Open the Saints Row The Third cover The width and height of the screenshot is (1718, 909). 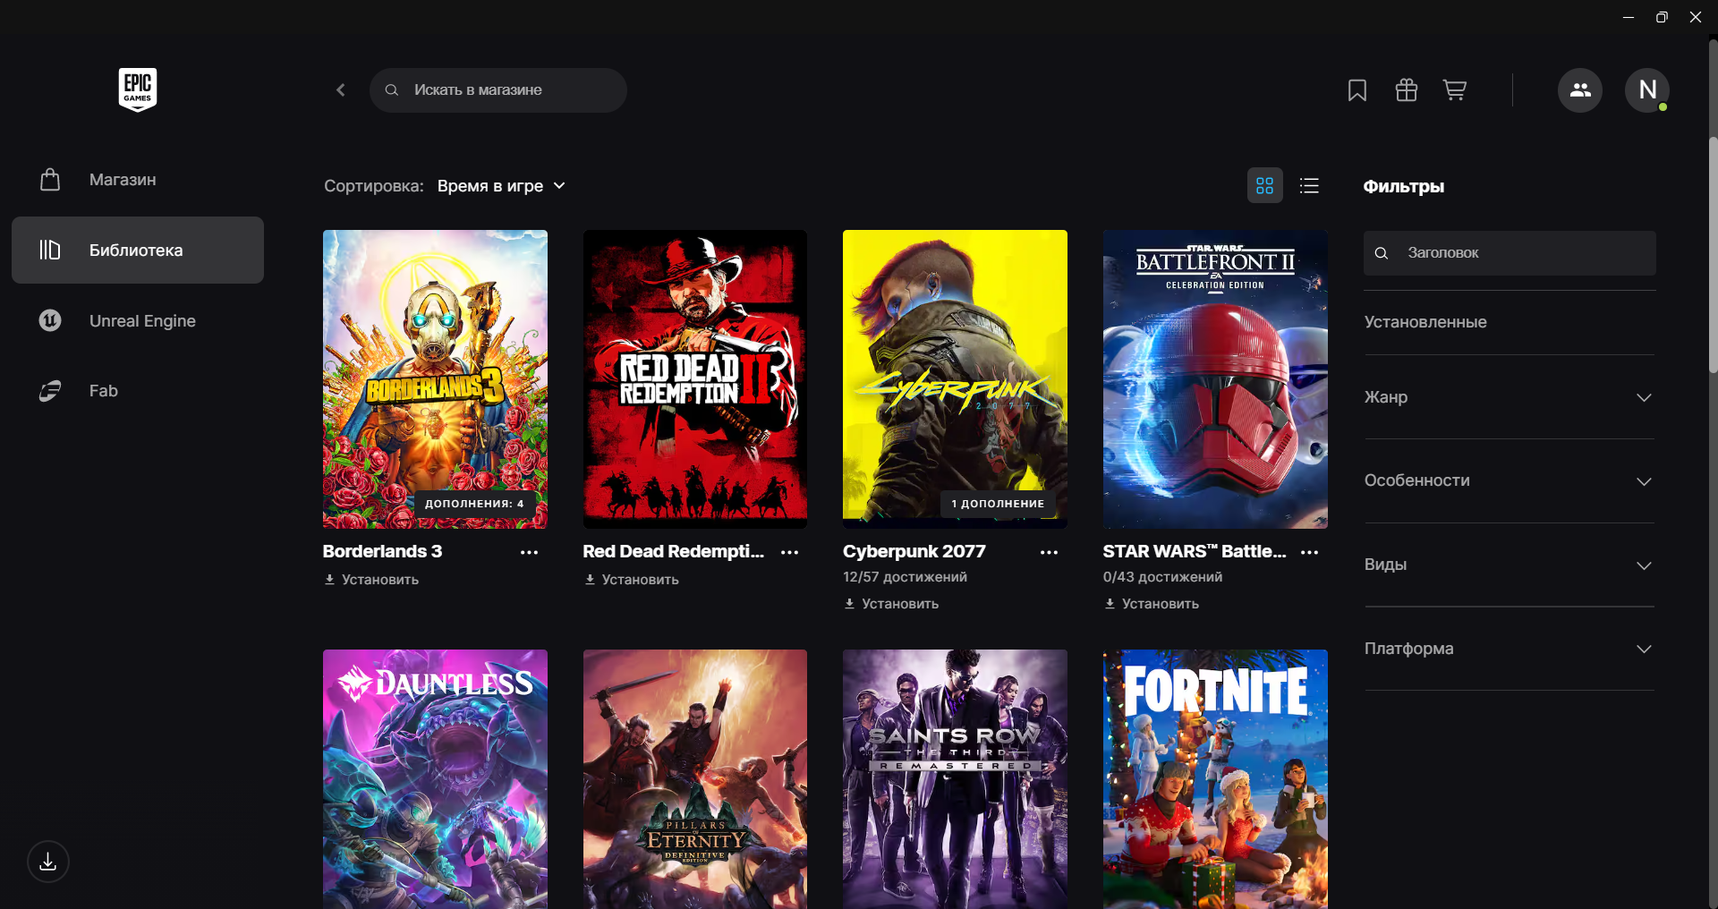955,779
